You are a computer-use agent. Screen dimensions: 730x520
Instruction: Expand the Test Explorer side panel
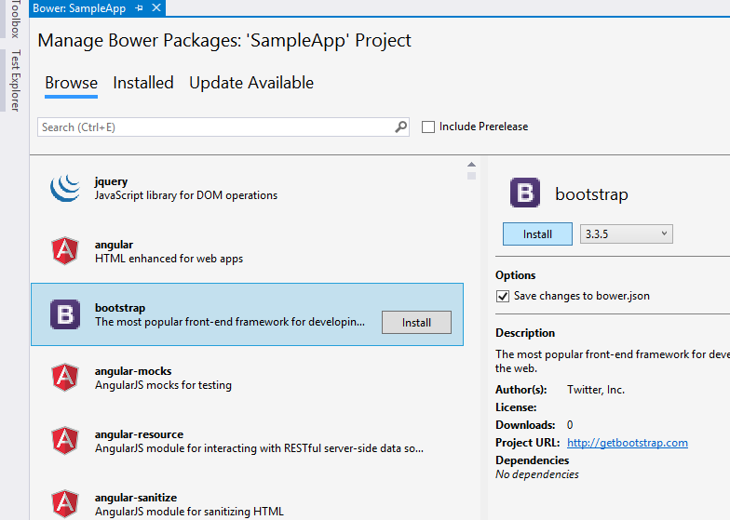(x=14, y=81)
